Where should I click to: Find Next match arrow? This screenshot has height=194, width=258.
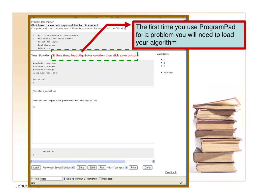(67, 179)
